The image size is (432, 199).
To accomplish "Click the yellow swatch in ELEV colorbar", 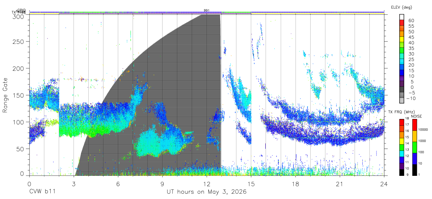I will [x=402, y=39].
